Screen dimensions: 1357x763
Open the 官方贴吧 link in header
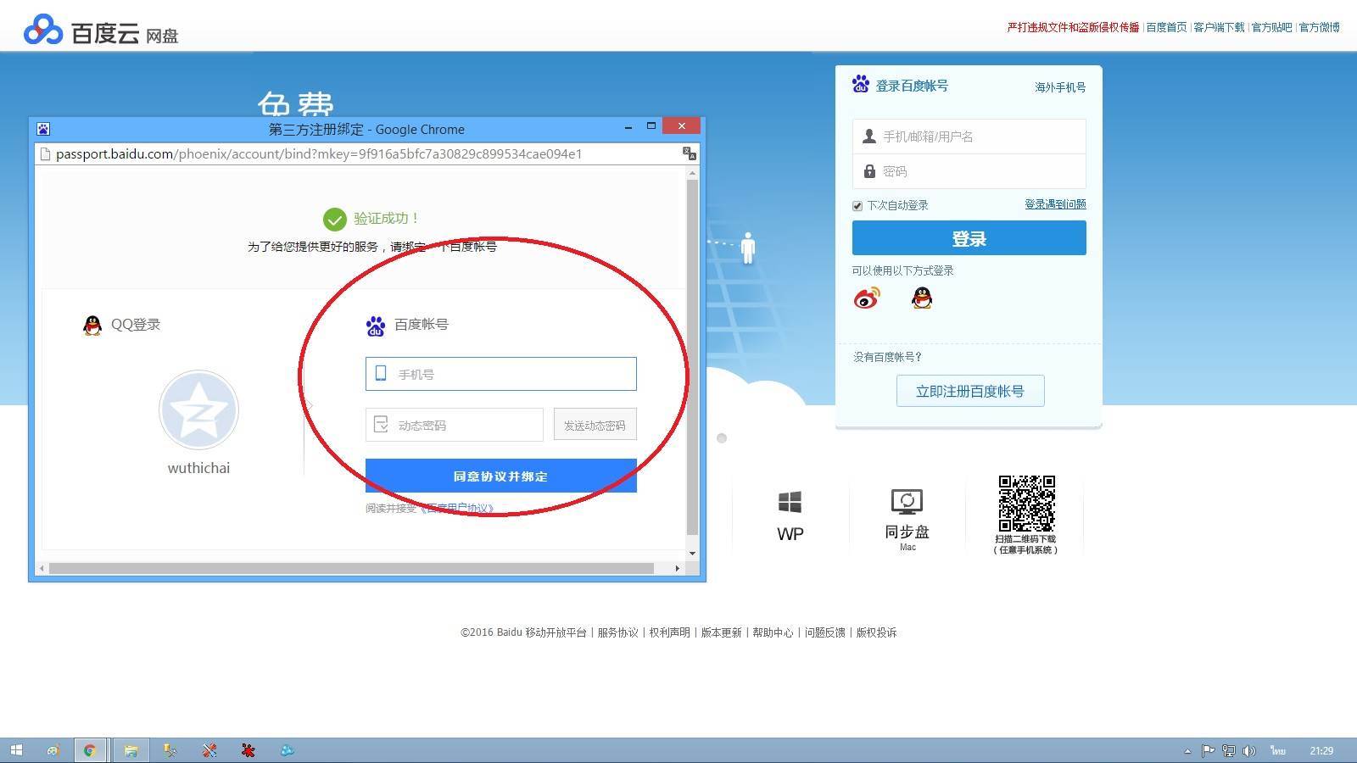click(x=1271, y=27)
